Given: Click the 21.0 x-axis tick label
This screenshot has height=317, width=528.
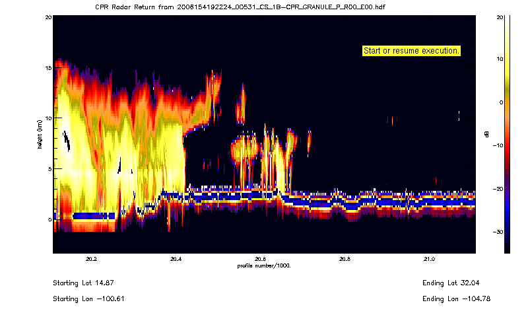Looking at the screenshot, I should (x=429, y=259).
